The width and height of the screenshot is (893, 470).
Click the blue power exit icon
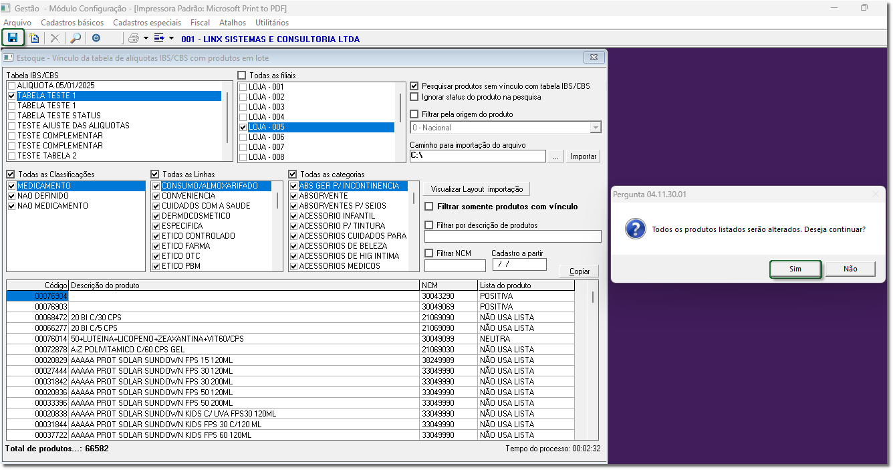point(96,39)
